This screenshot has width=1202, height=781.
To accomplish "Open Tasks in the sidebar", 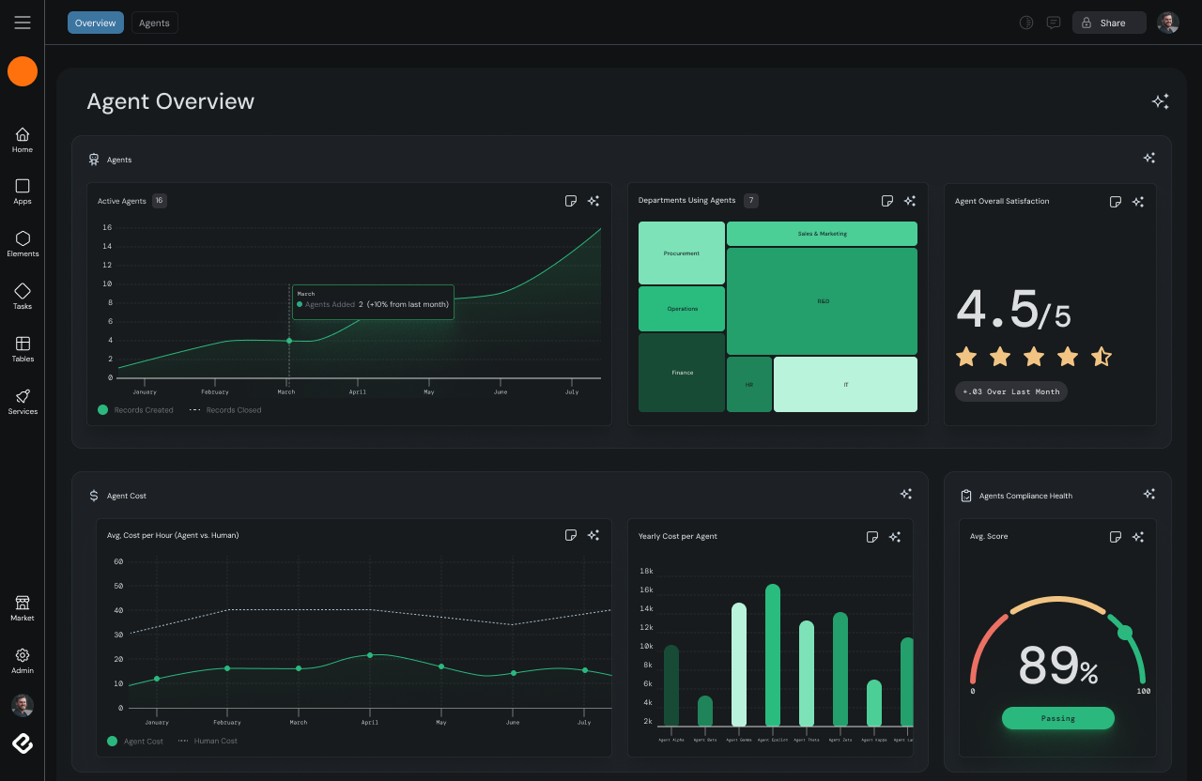I will click(x=23, y=297).
